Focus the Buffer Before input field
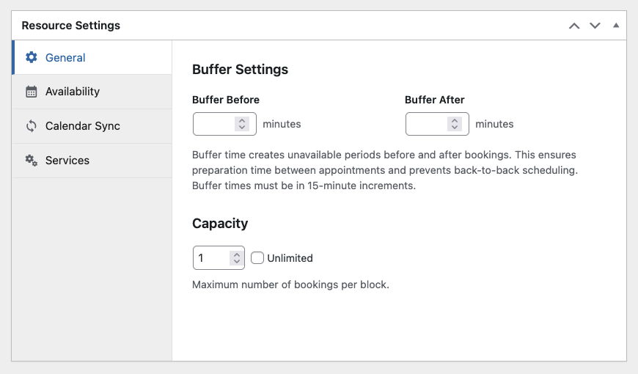The width and height of the screenshot is (638, 374). pyautogui.click(x=224, y=124)
